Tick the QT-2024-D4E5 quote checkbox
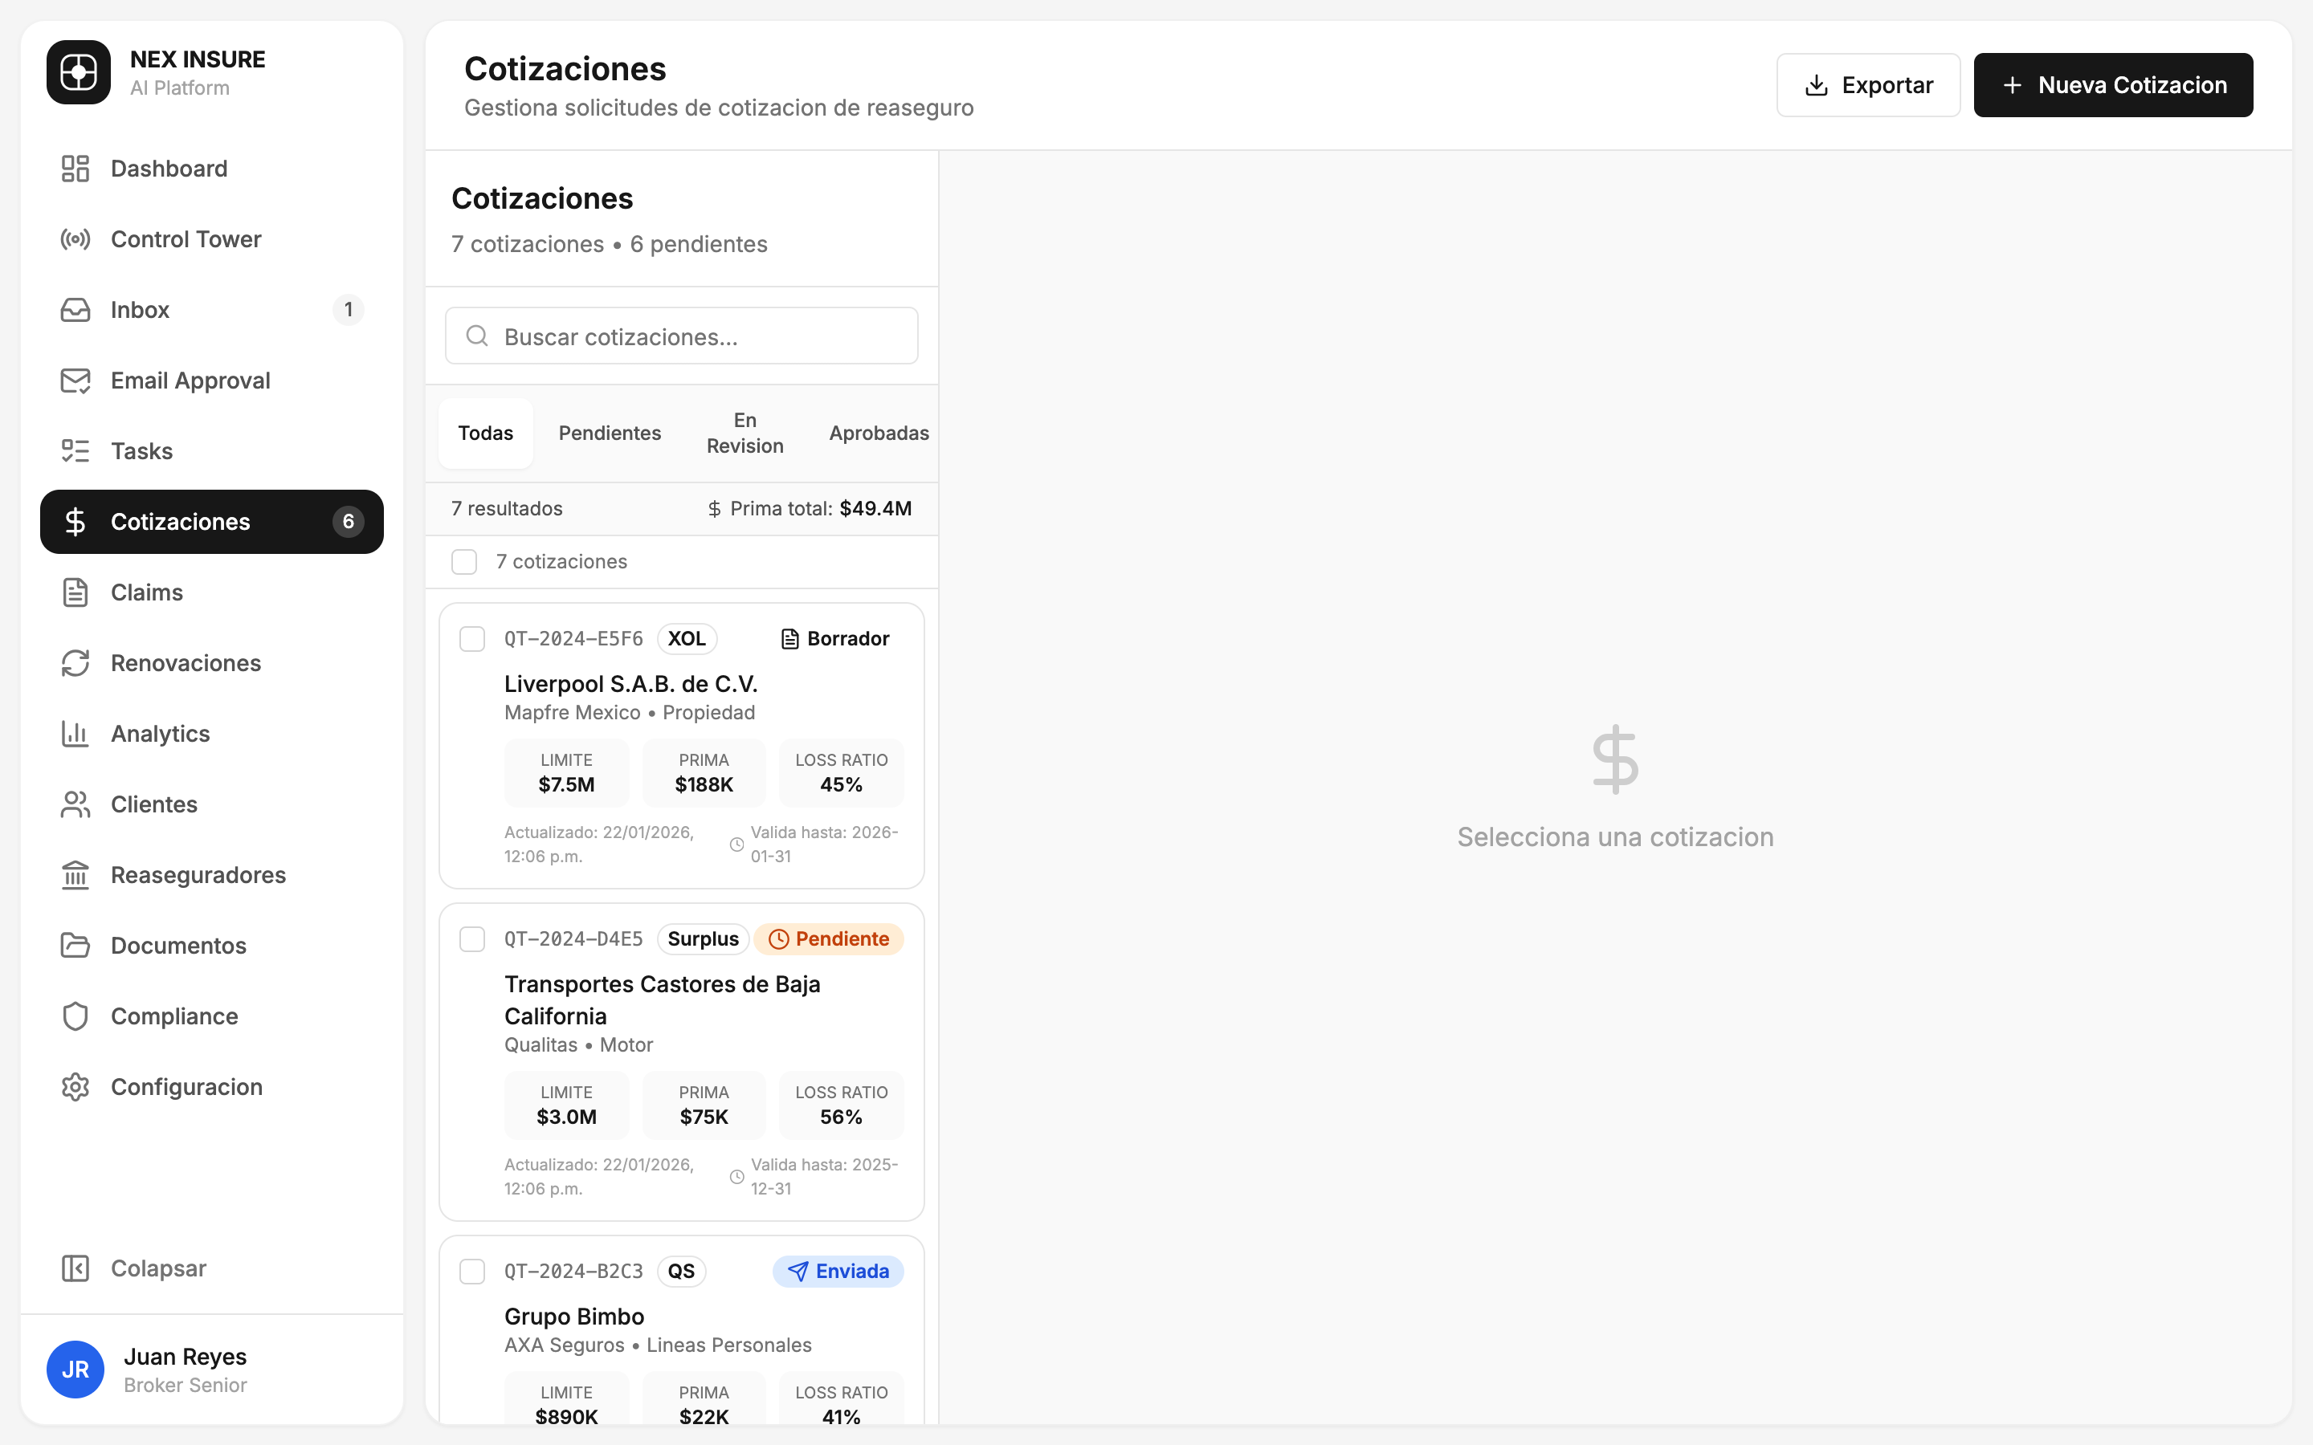 472,938
